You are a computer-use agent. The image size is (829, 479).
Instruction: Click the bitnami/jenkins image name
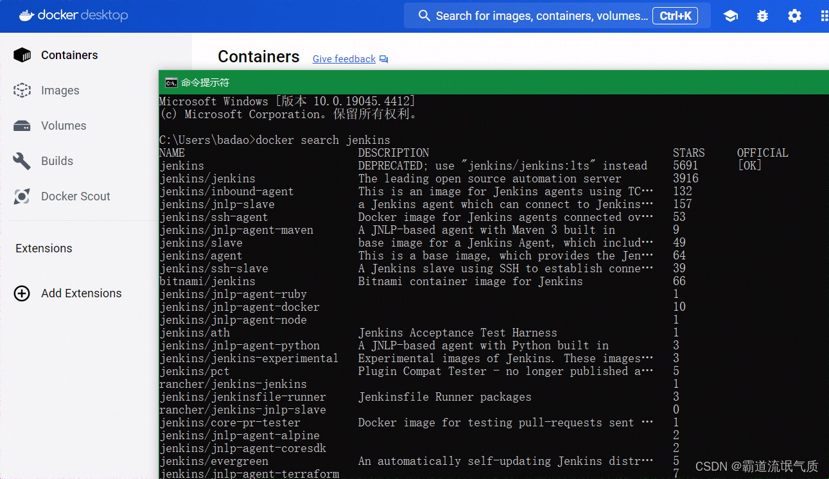coord(207,281)
